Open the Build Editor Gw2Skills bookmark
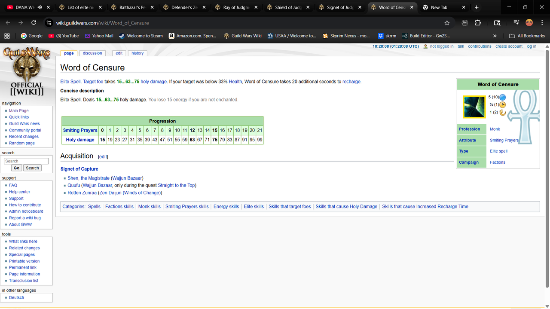This screenshot has width=550, height=309. [426, 36]
